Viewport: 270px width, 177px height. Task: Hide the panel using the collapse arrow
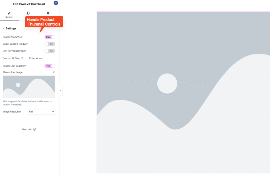click(x=60, y=91)
